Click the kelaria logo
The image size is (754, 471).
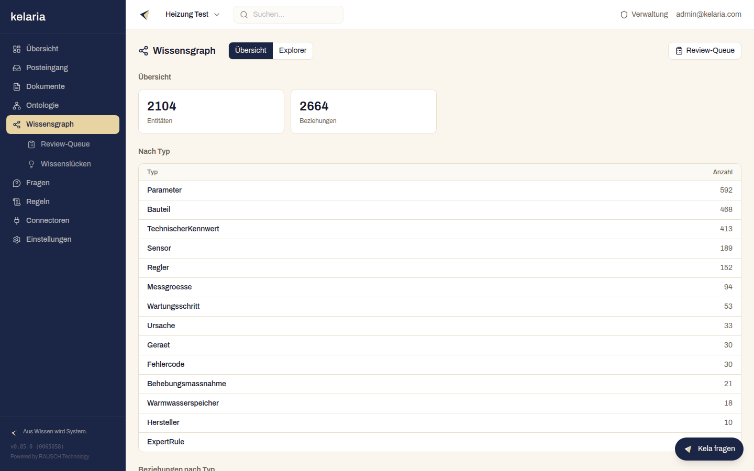coord(28,17)
